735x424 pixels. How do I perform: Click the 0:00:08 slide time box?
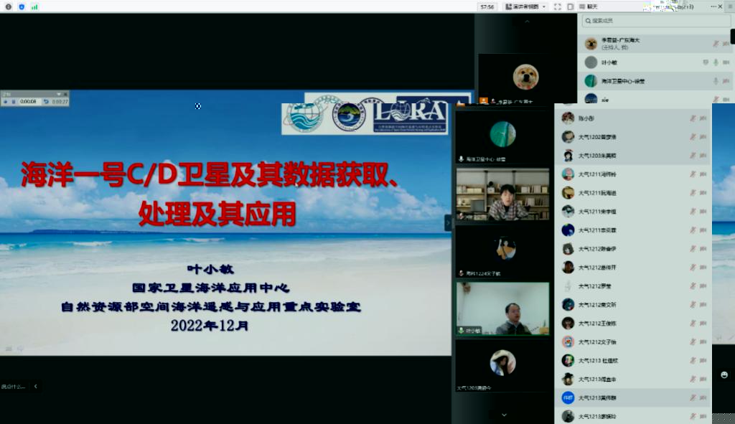coord(29,102)
